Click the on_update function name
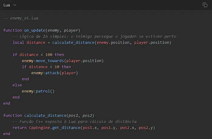This screenshot has height=139, width=212. (x=35, y=30)
